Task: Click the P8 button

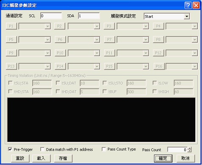Action: pos(158,40)
